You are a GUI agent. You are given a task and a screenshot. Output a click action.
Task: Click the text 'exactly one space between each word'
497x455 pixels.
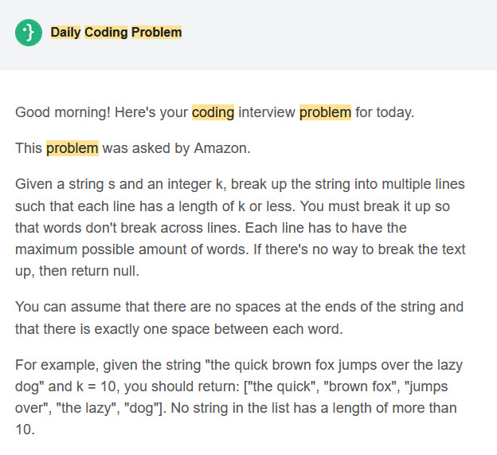point(219,329)
